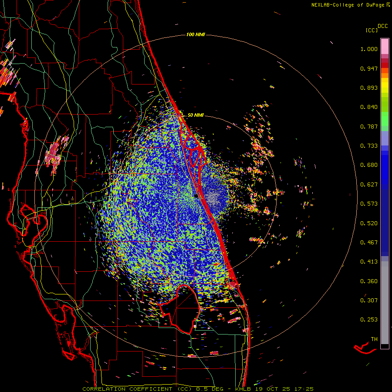Click the DCC legend title

[x=382, y=26]
